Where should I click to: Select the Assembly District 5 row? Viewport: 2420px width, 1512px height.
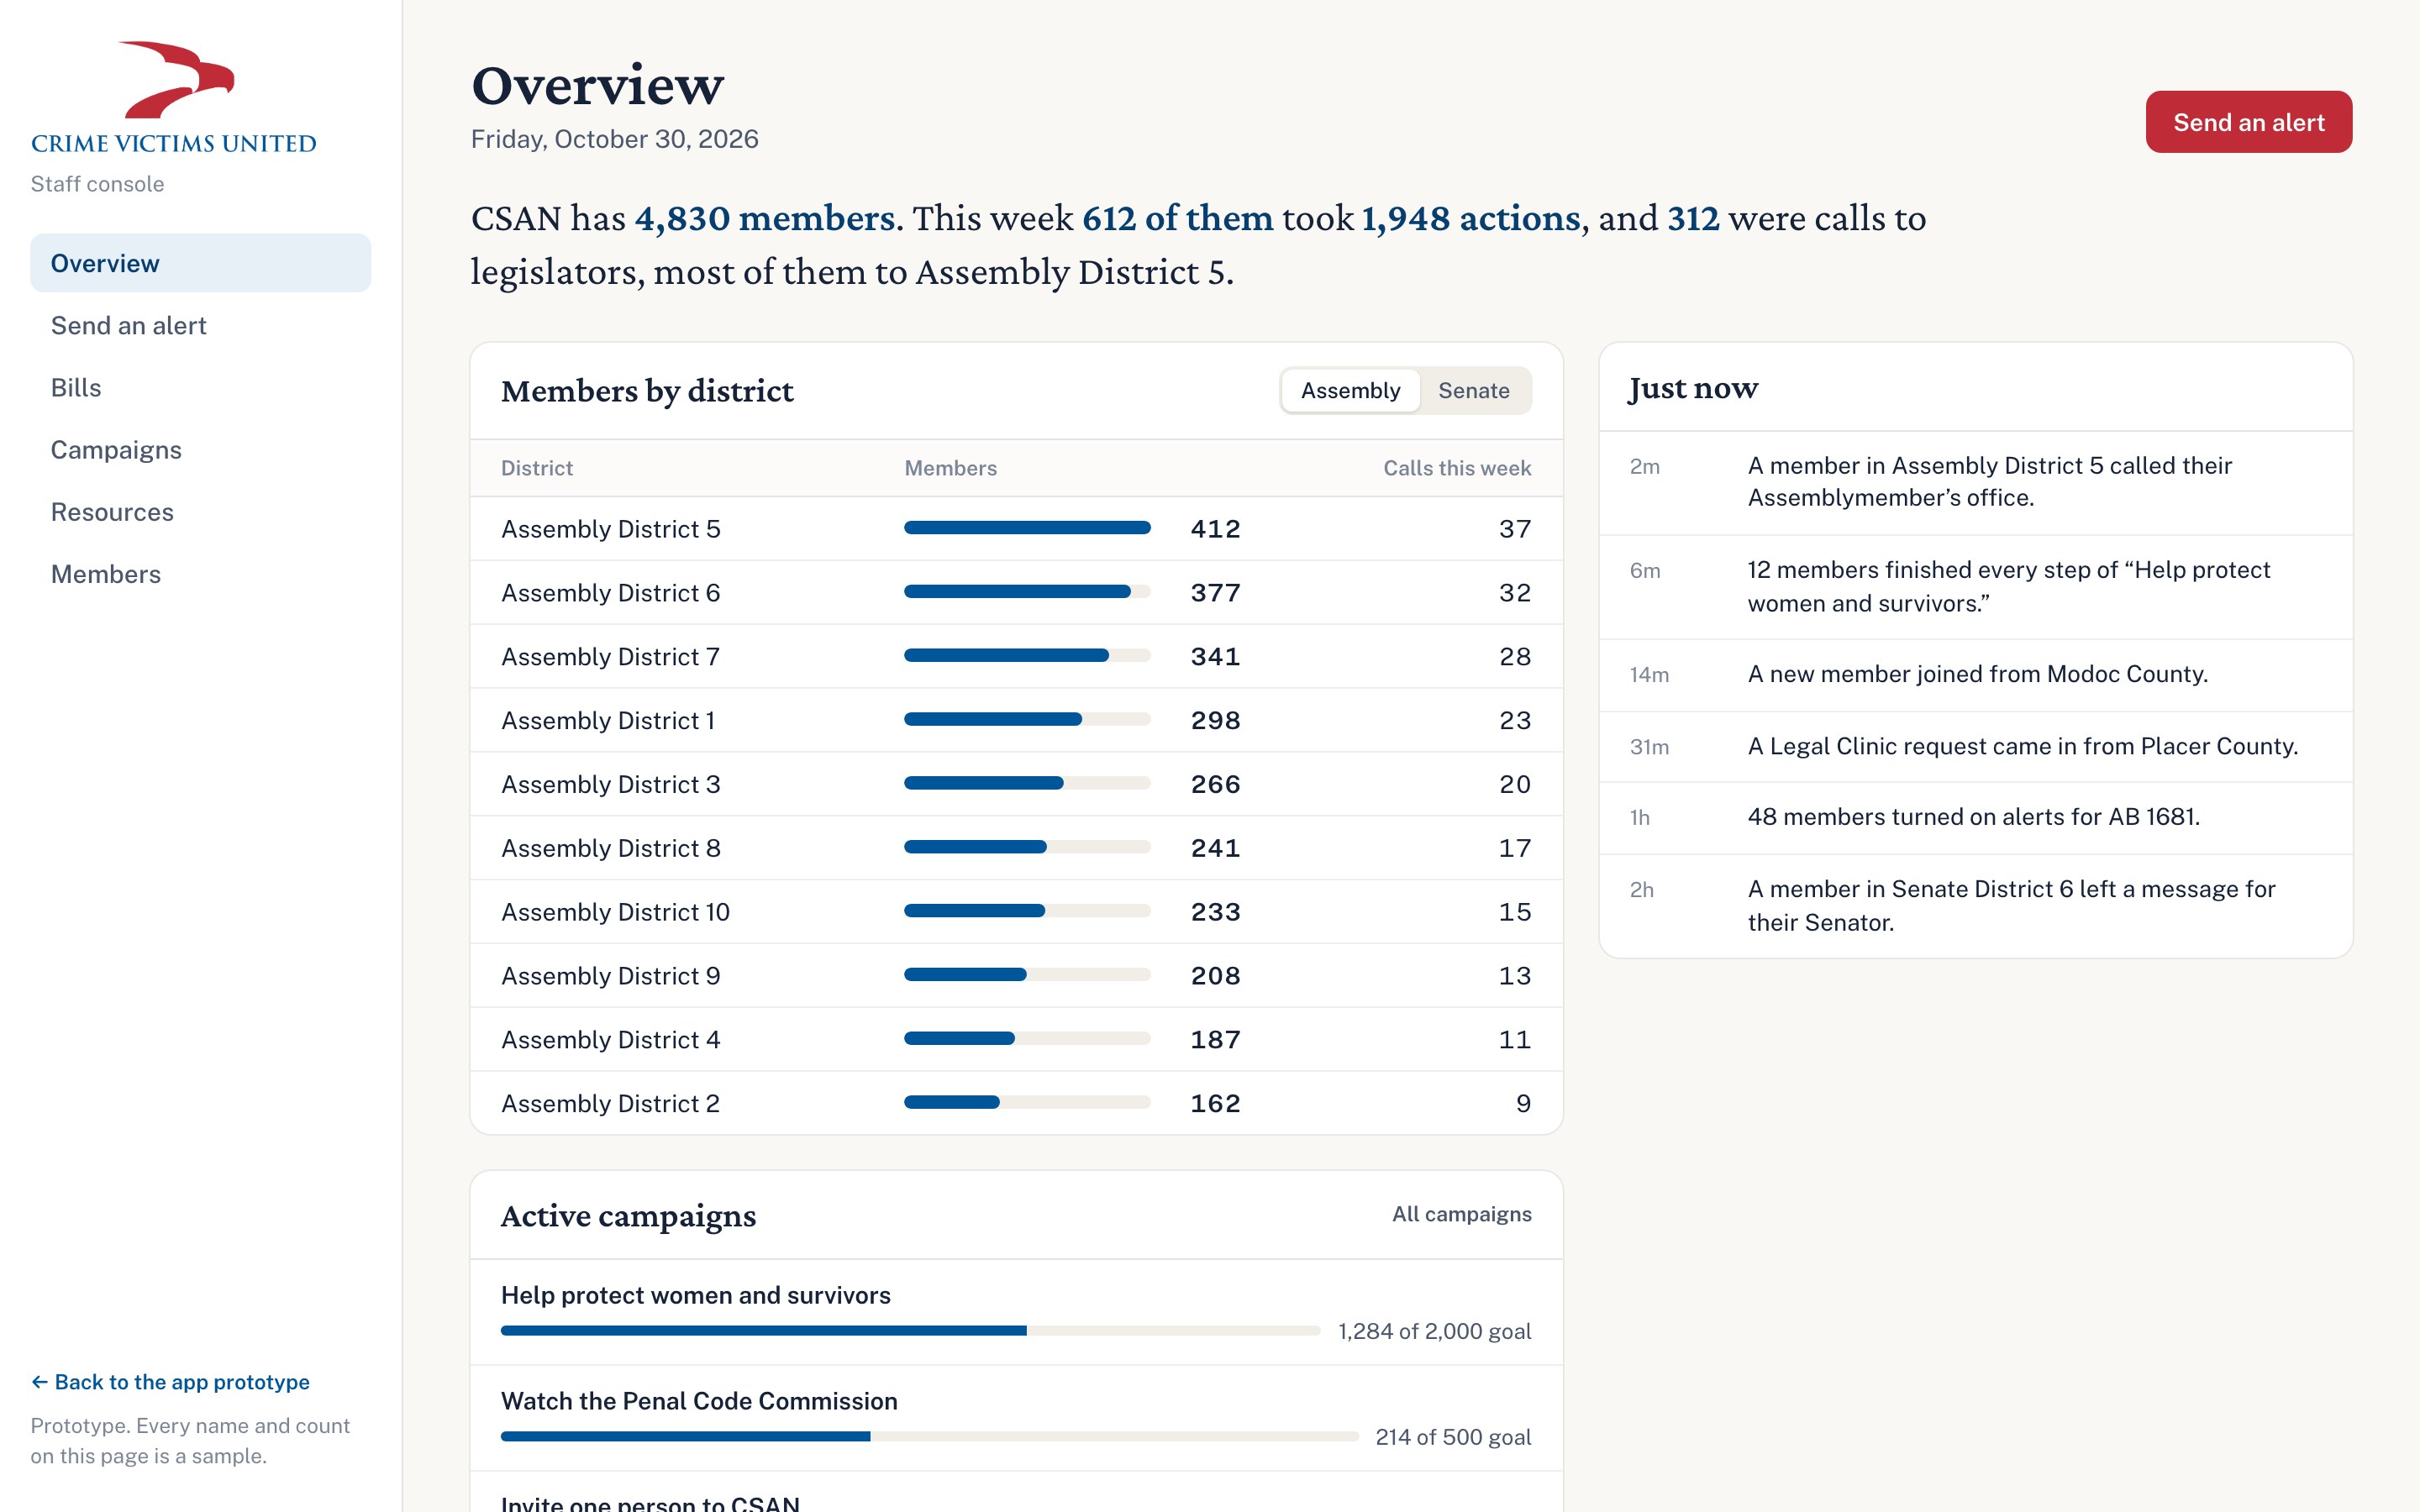pos(1016,529)
